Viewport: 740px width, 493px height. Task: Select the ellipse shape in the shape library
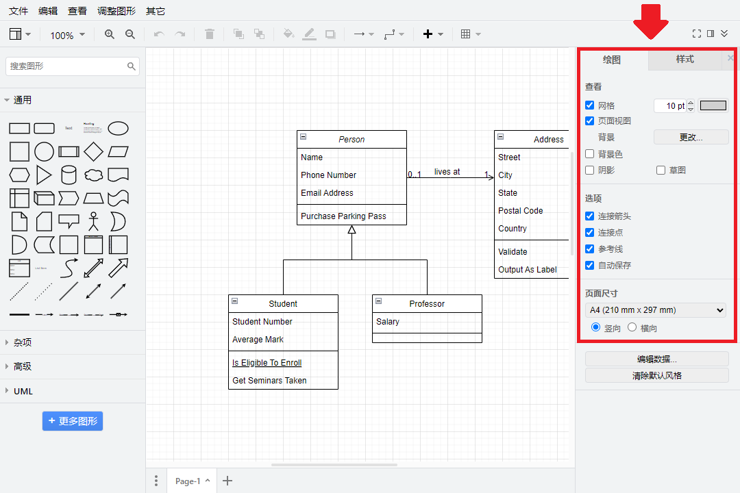118,128
